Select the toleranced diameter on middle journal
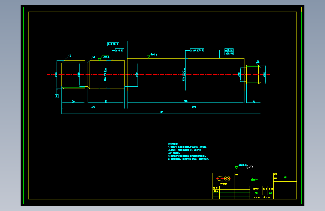This screenshot has width=325, height=211. [x=105, y=75]
